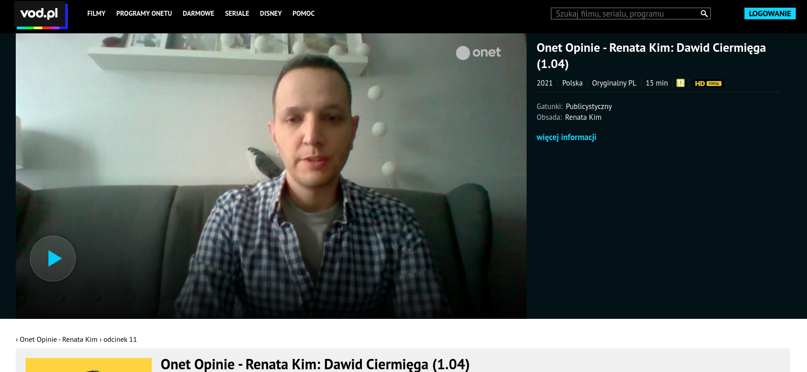Click the odcinek 11 breadcrumb
This screenshot has height=372, width=807.
click(x=120, y=340)
